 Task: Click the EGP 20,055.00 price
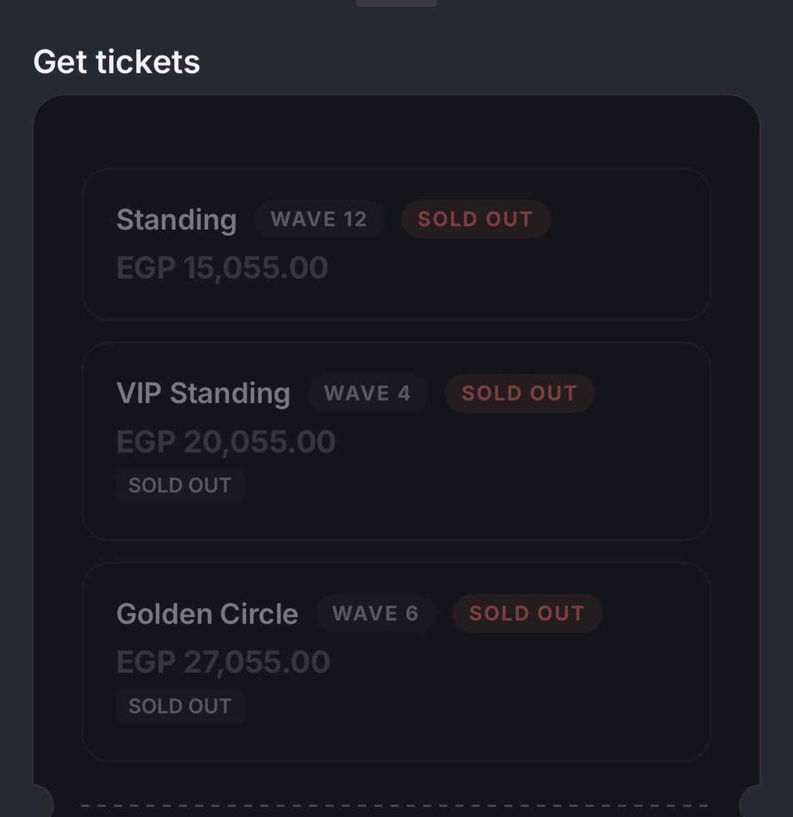[226, 442]
